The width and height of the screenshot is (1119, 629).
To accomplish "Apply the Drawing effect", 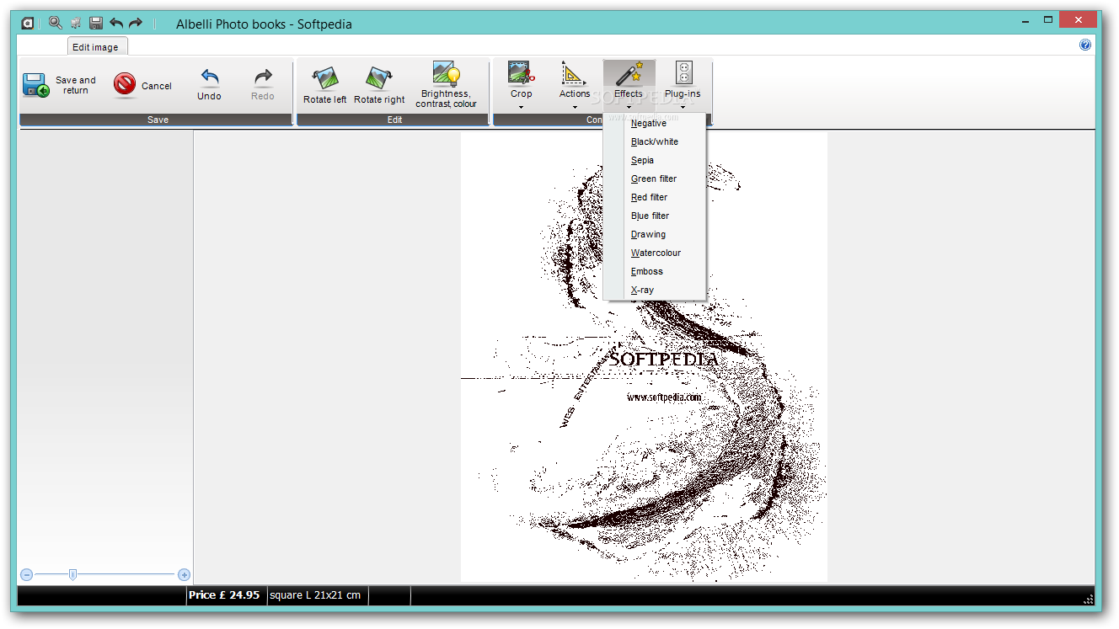I will (655, 234).
